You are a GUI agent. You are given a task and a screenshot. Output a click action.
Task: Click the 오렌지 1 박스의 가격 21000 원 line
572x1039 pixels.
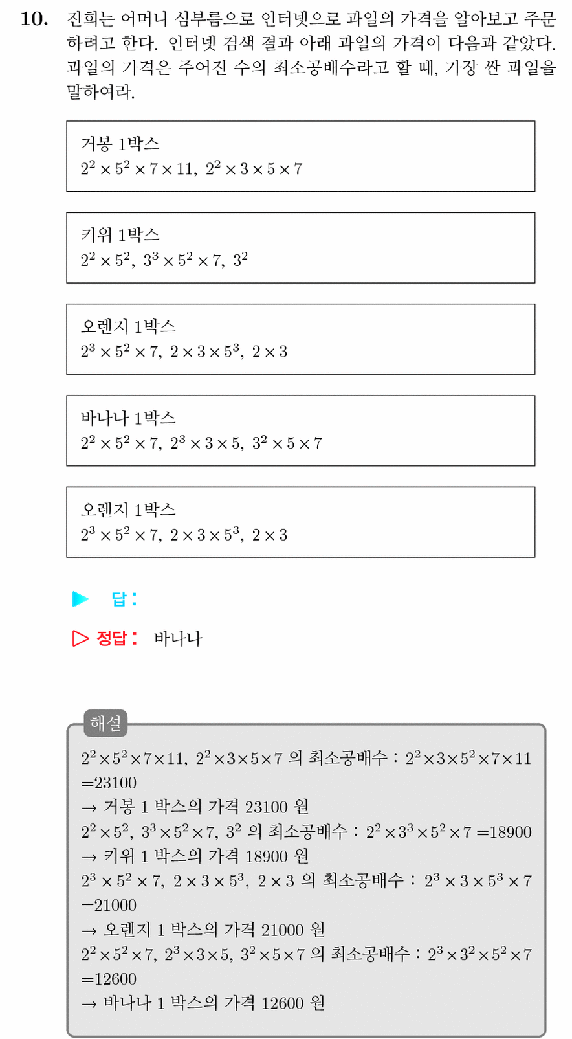click(203, 930)
